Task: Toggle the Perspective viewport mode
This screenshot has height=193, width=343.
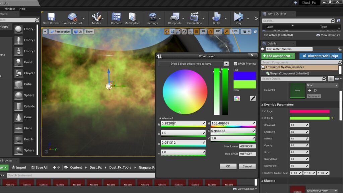Action: tap(60, 31)
